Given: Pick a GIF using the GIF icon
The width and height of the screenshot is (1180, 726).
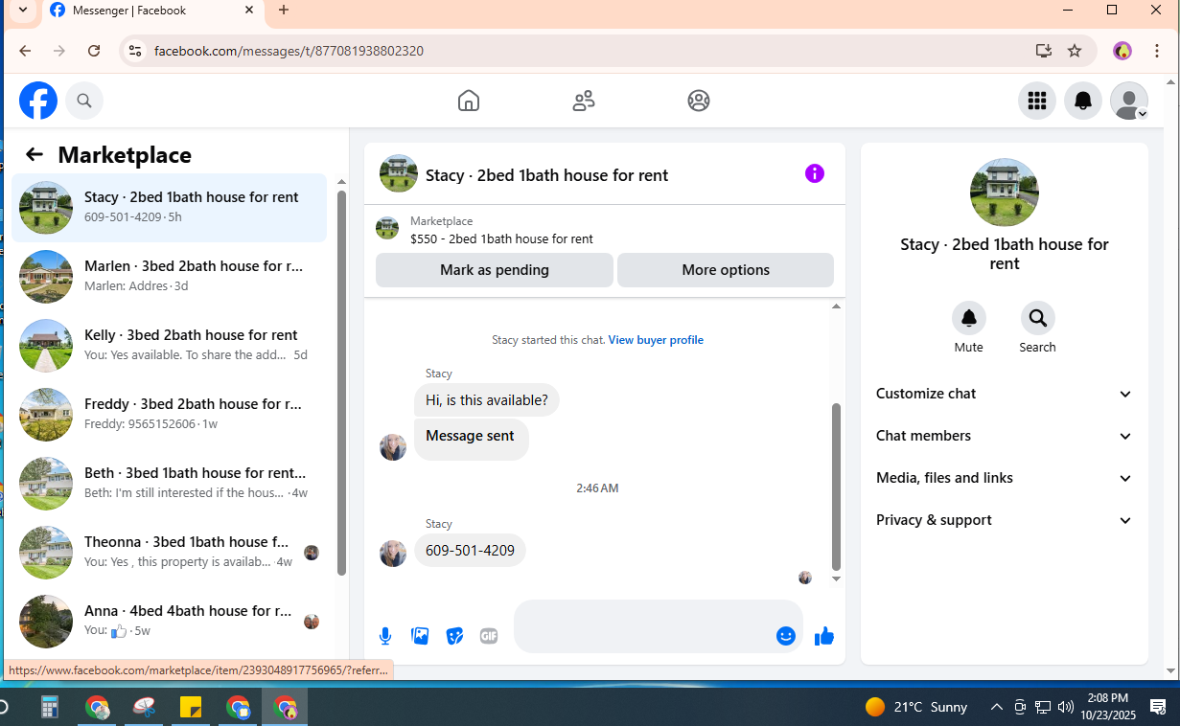Looking at the screenshot, I should pyautogui.click(x=489, y=636).
